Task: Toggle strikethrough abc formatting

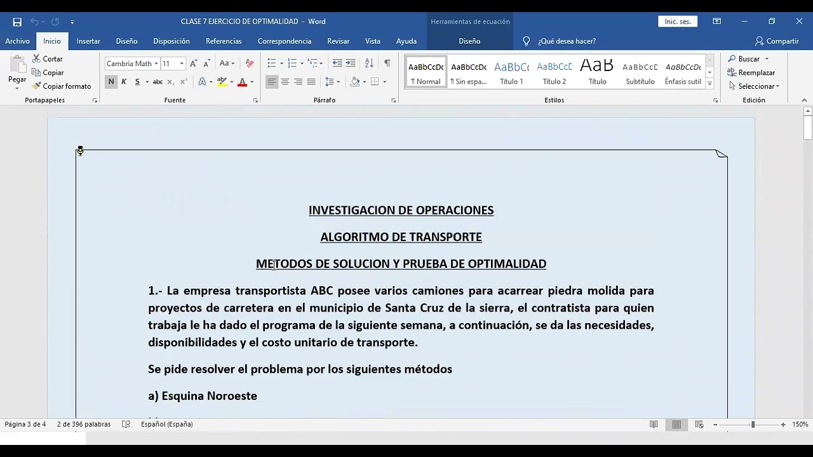Action: point(158,82)
